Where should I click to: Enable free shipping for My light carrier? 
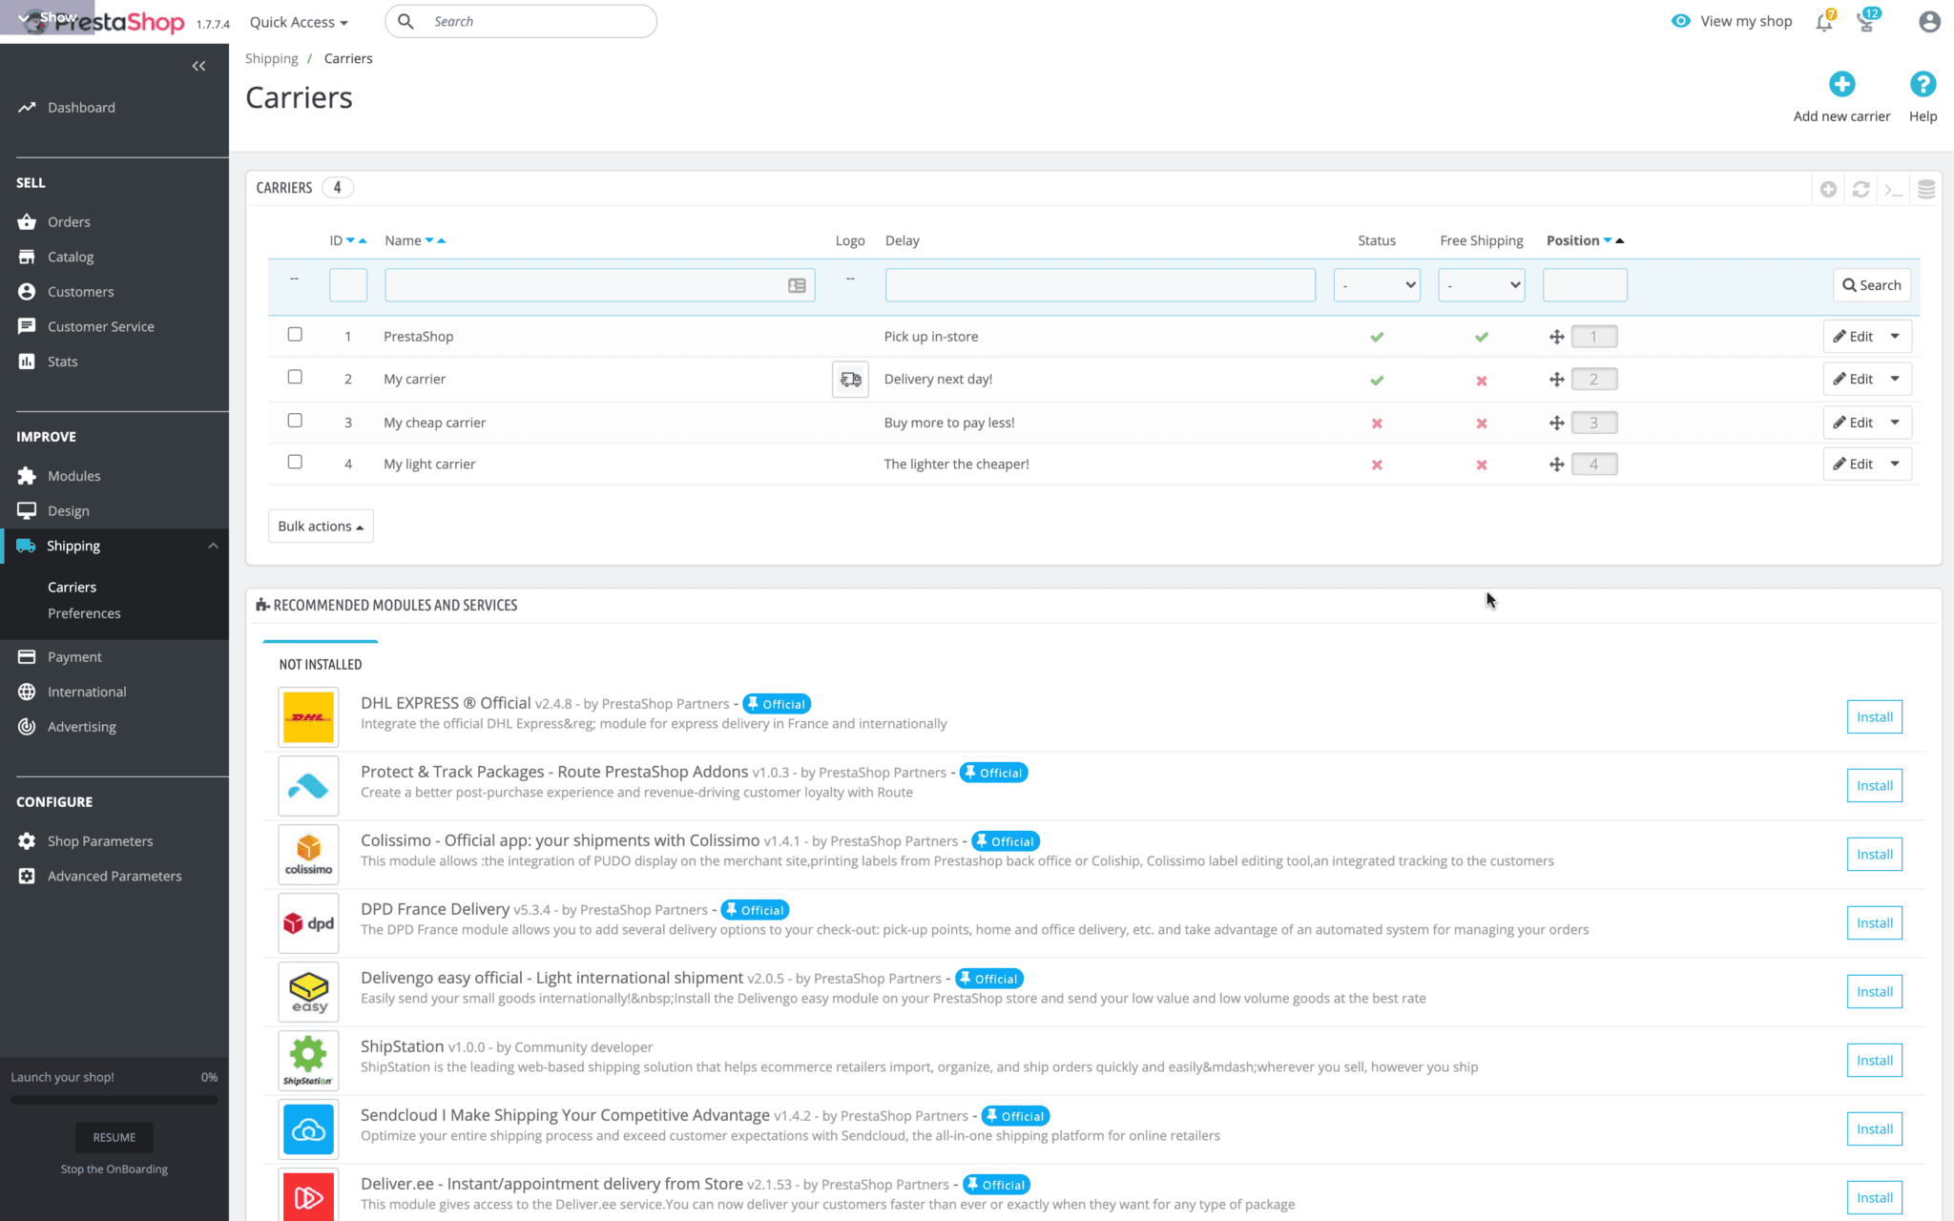point(1482,466)
